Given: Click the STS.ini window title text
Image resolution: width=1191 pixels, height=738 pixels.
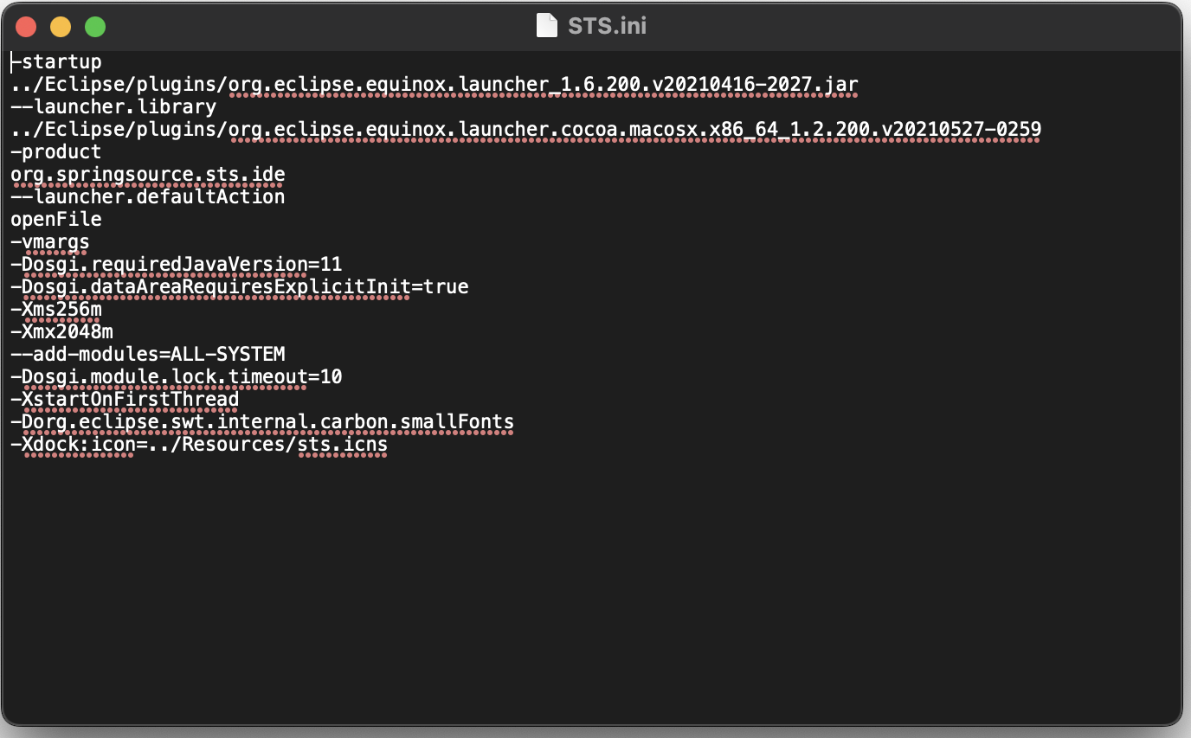Looking at the screenshot, I should pyautogui.click(x=607, y=26).
